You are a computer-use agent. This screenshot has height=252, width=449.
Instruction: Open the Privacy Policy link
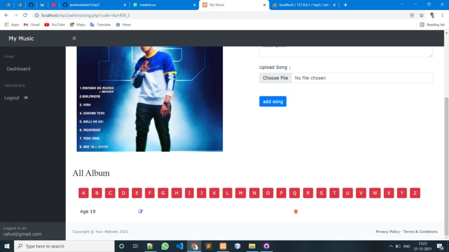[x=387, y=231]
